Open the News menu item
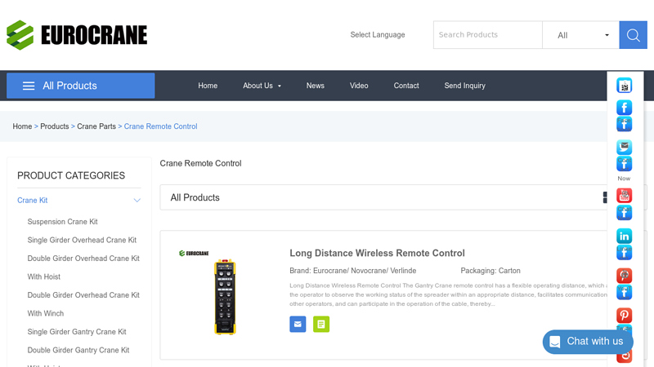 tap(316, 86)
